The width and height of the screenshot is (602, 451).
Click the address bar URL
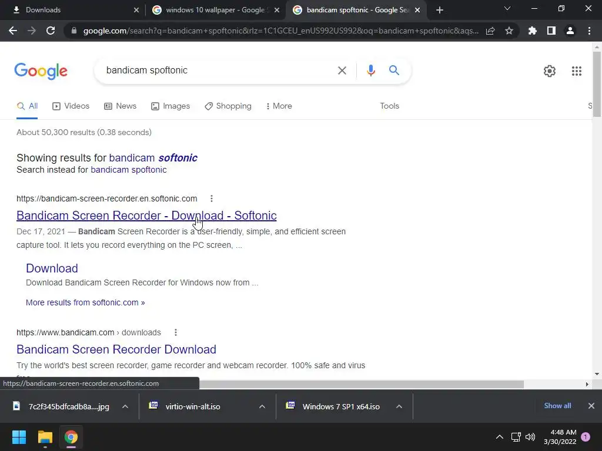click(280, 31)
